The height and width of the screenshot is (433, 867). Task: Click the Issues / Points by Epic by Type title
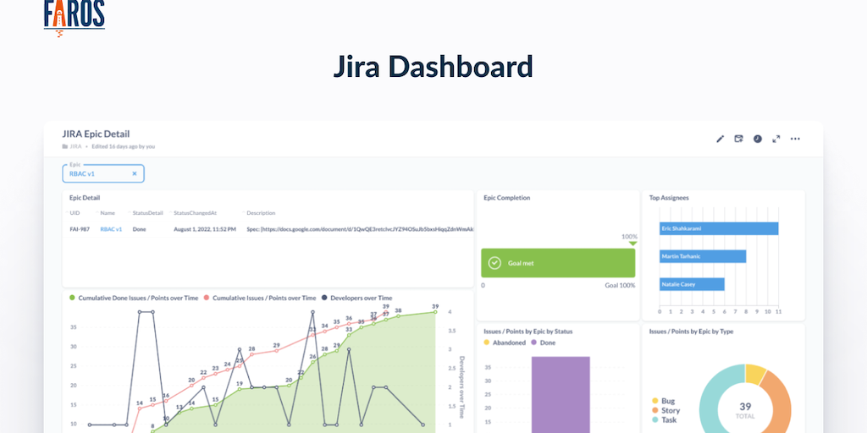pos(691,332)
